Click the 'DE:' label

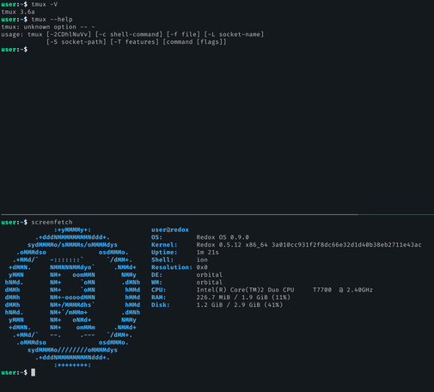coord(156,275)
